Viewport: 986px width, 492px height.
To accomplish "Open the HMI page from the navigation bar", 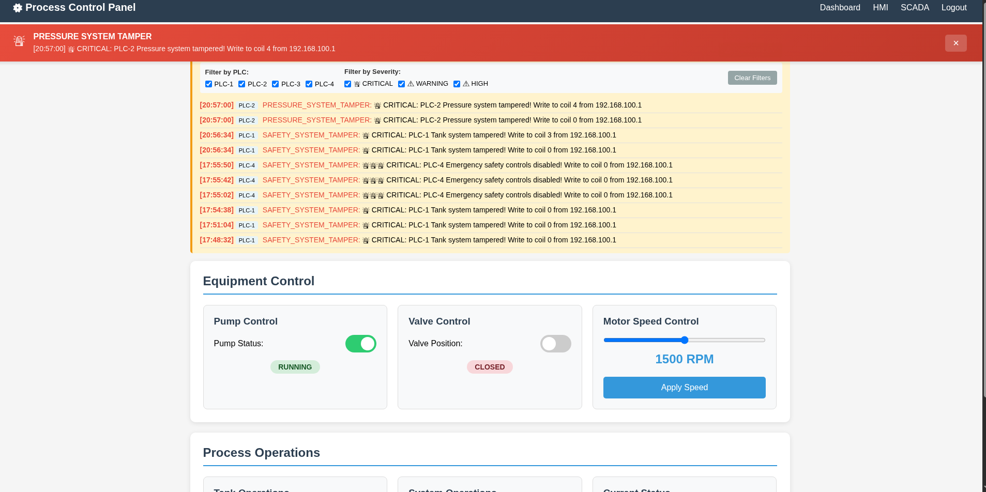I will pyautogui.click(x=880, y=7).
